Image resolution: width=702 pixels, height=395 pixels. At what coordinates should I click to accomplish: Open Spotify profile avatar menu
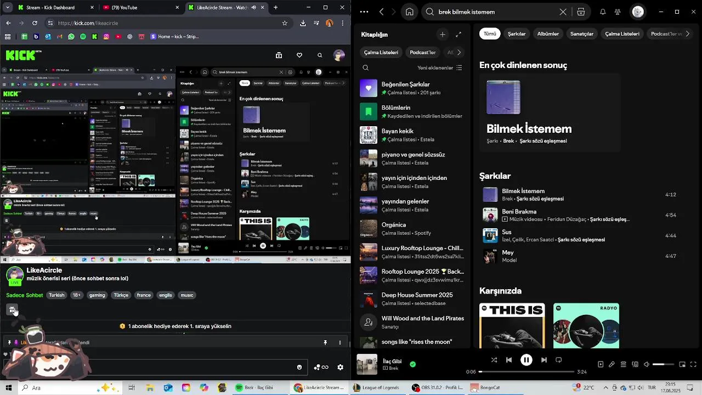[638, 12]
